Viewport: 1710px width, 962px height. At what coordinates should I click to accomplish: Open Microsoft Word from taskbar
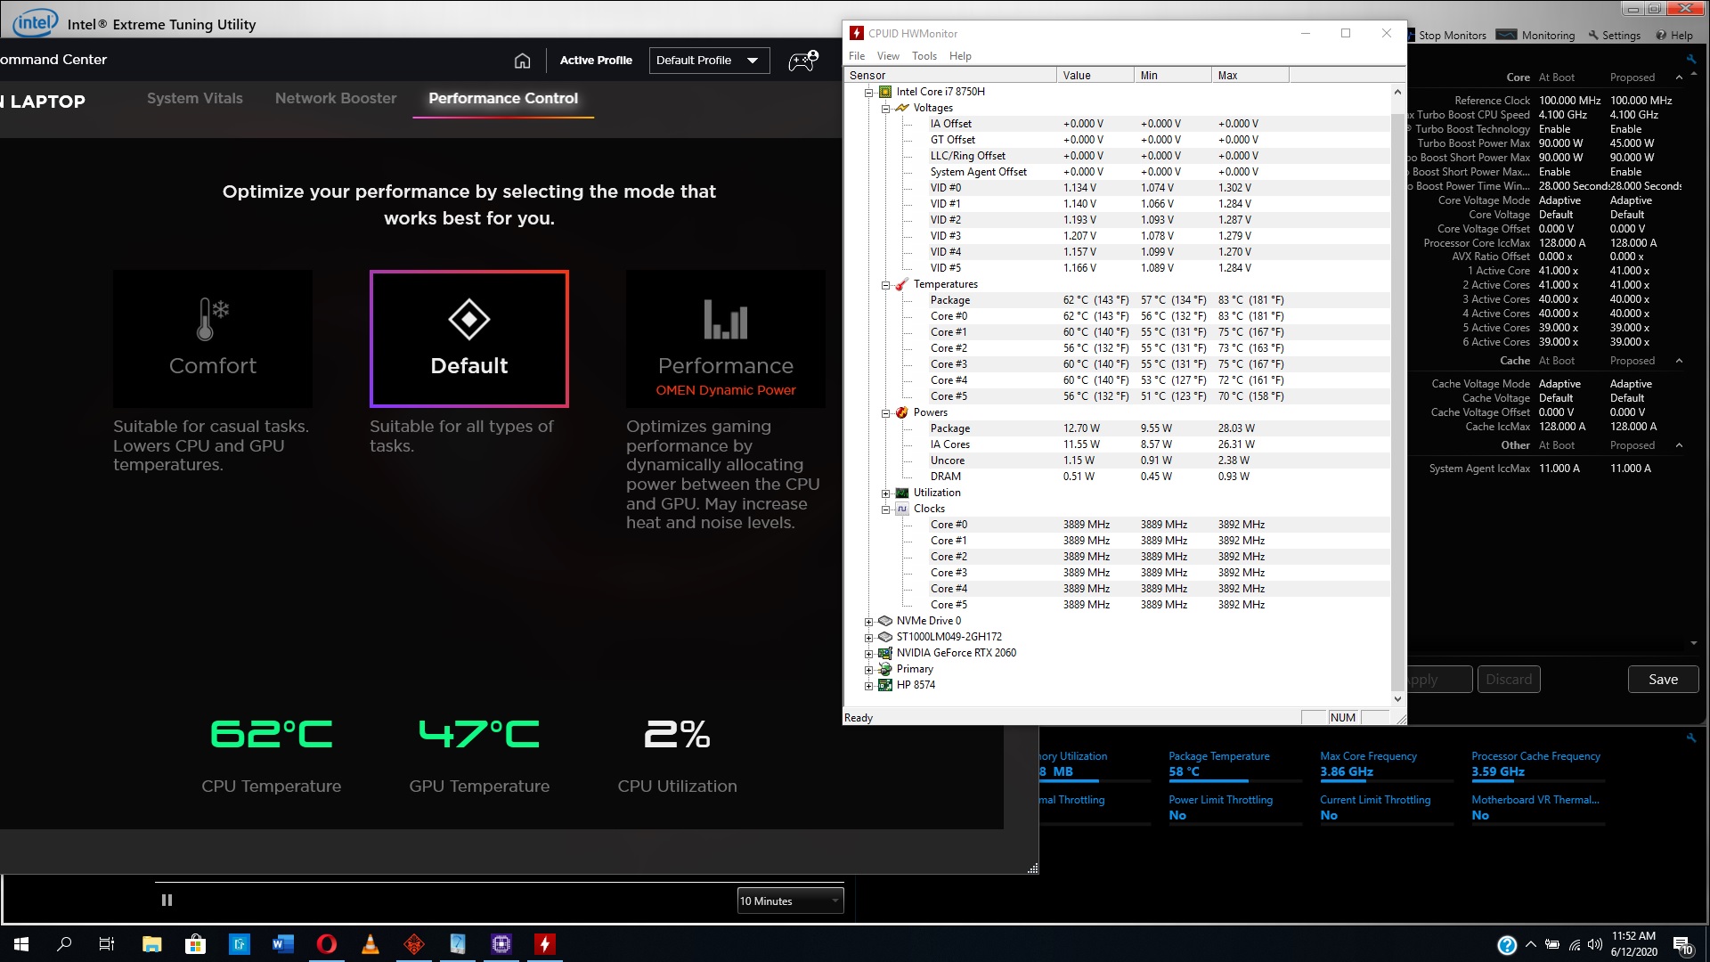tap(283, 943)
